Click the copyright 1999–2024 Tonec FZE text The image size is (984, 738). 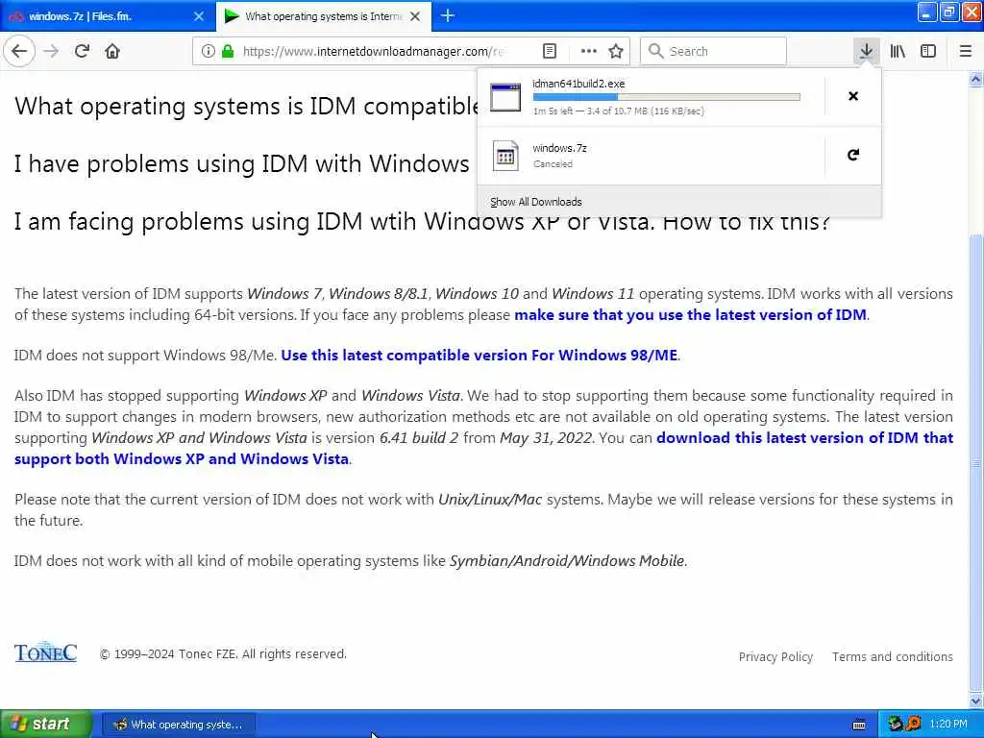coord(223,653)
